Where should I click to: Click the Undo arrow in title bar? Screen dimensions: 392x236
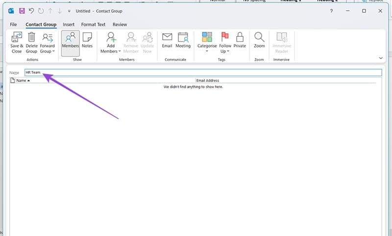(31, 11)
